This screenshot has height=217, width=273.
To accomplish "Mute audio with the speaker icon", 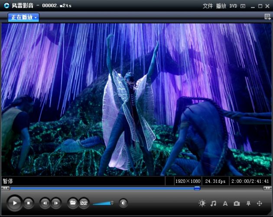I will 123,203.
